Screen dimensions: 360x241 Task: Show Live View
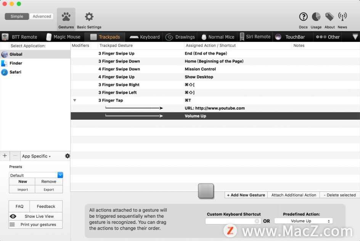[35, 216]
